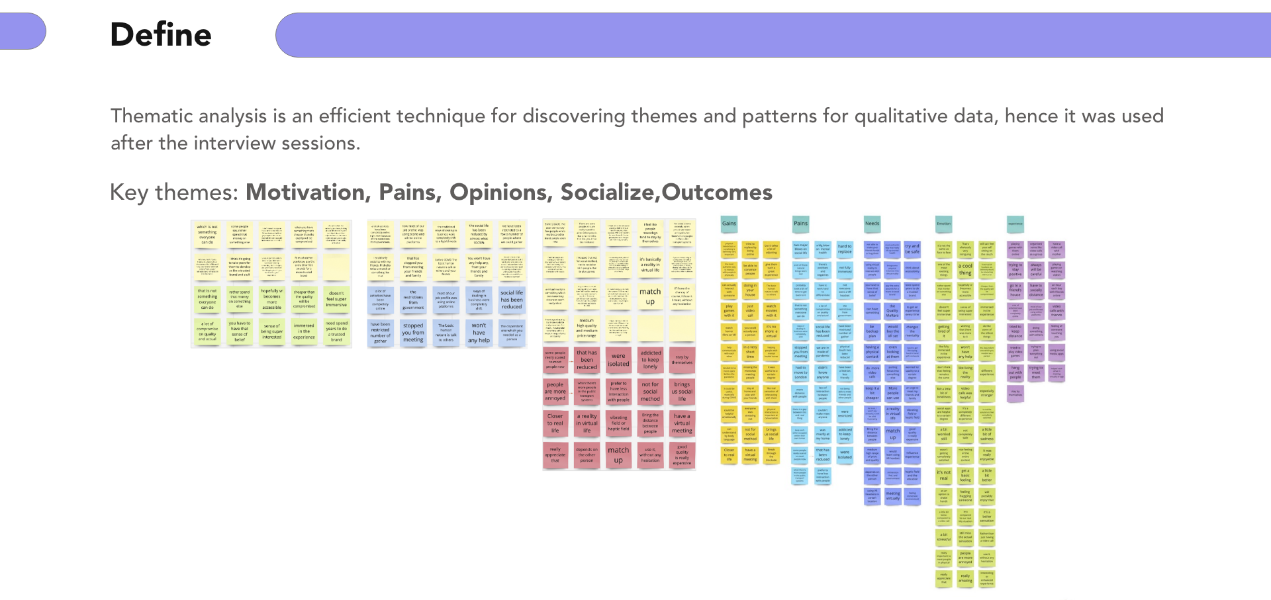
Task: Click the green "immersed in the experience" note in the left cluster
Action: [304, 331]
